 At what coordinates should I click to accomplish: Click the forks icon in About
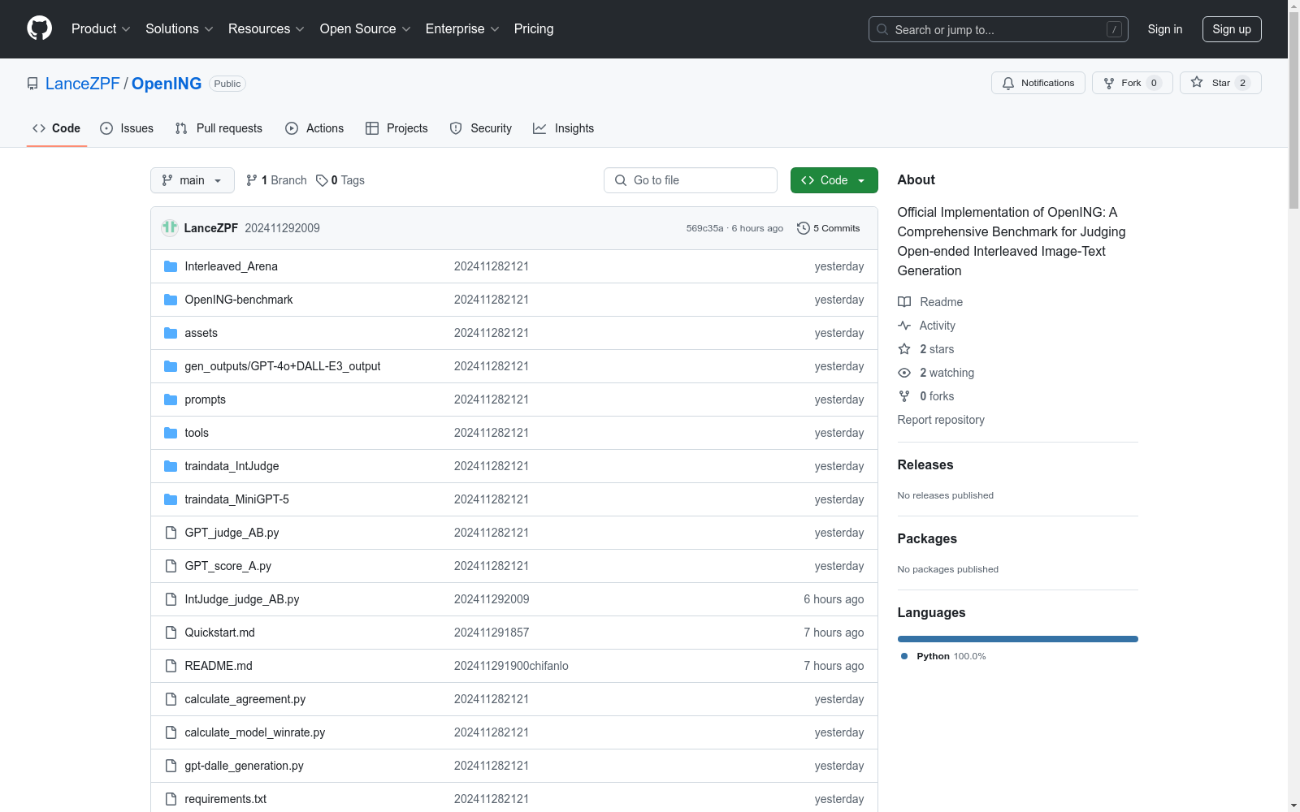tap(904, 396)
